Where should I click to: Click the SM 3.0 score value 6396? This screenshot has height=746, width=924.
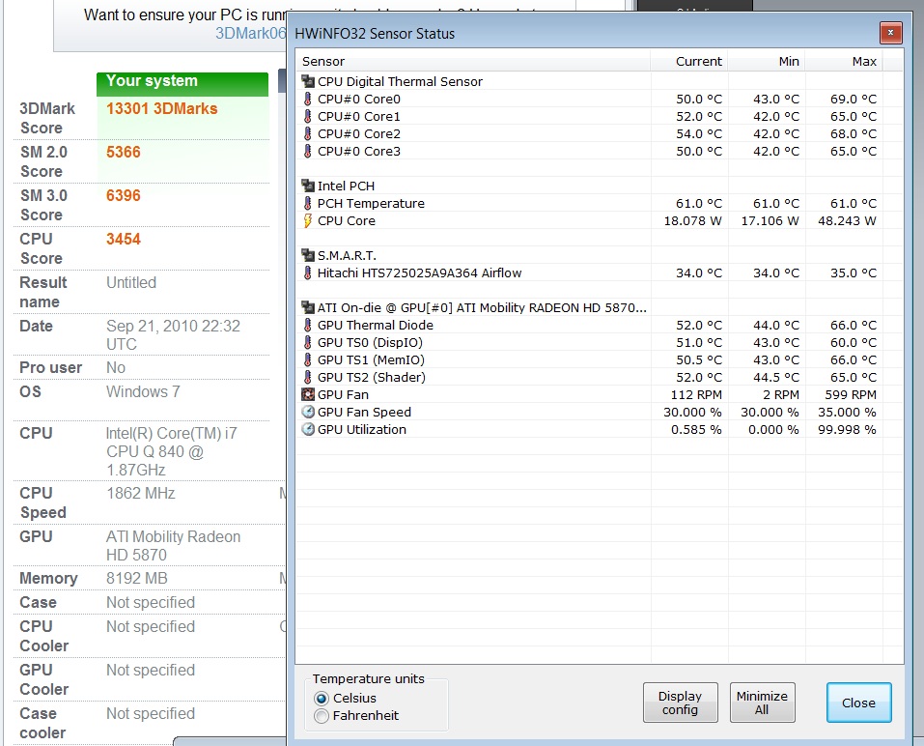tap(124, 196)
